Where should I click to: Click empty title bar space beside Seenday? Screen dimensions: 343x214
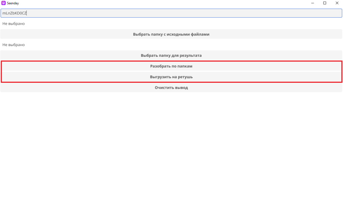coord(151,3)
